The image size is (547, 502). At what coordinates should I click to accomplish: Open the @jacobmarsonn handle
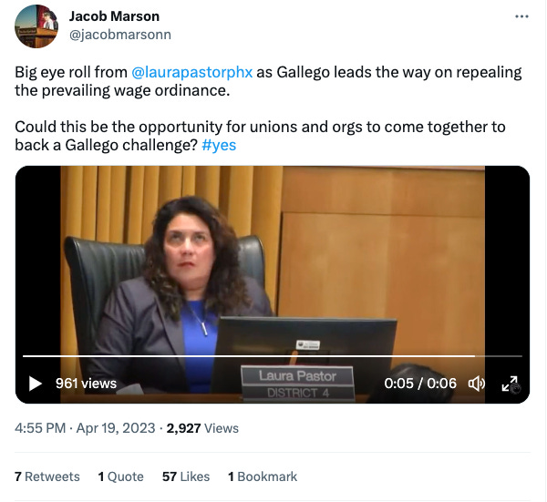[120, 35]
